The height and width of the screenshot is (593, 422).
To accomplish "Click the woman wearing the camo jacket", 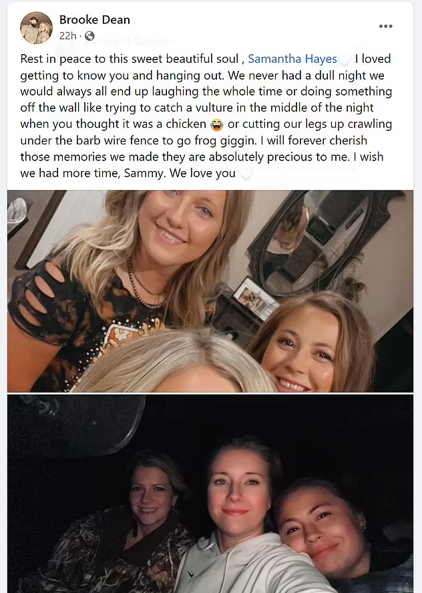I will point(128,529).
